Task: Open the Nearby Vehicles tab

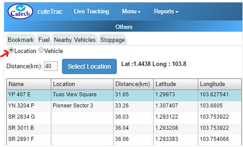Action: coord(74,40)
